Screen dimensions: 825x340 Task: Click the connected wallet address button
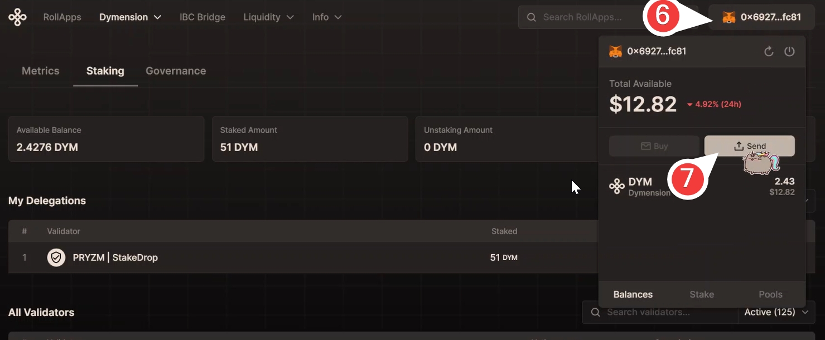762,17
